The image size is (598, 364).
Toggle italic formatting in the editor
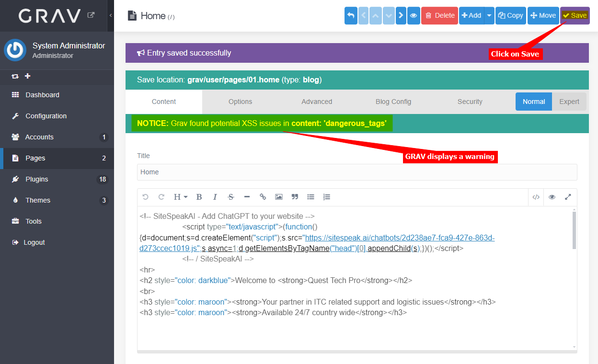[215, 197]
